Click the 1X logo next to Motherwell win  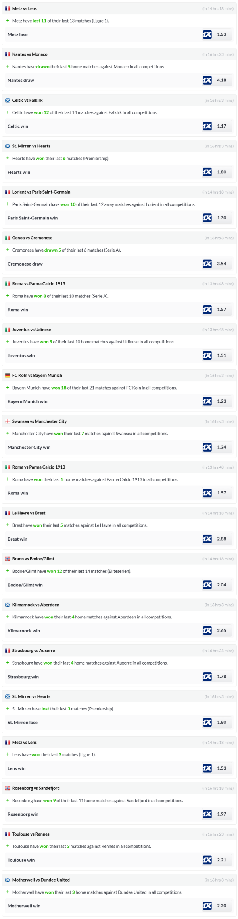tap(207, 906)
